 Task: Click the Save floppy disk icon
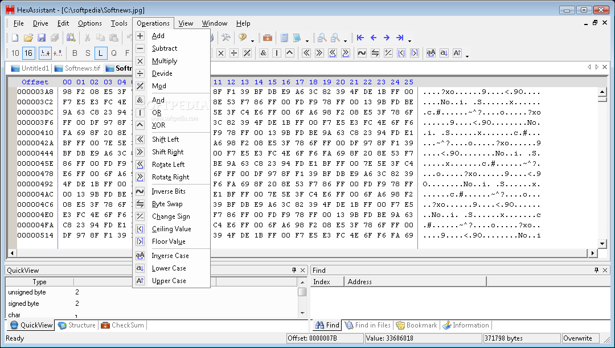click(x=42, y=38)
